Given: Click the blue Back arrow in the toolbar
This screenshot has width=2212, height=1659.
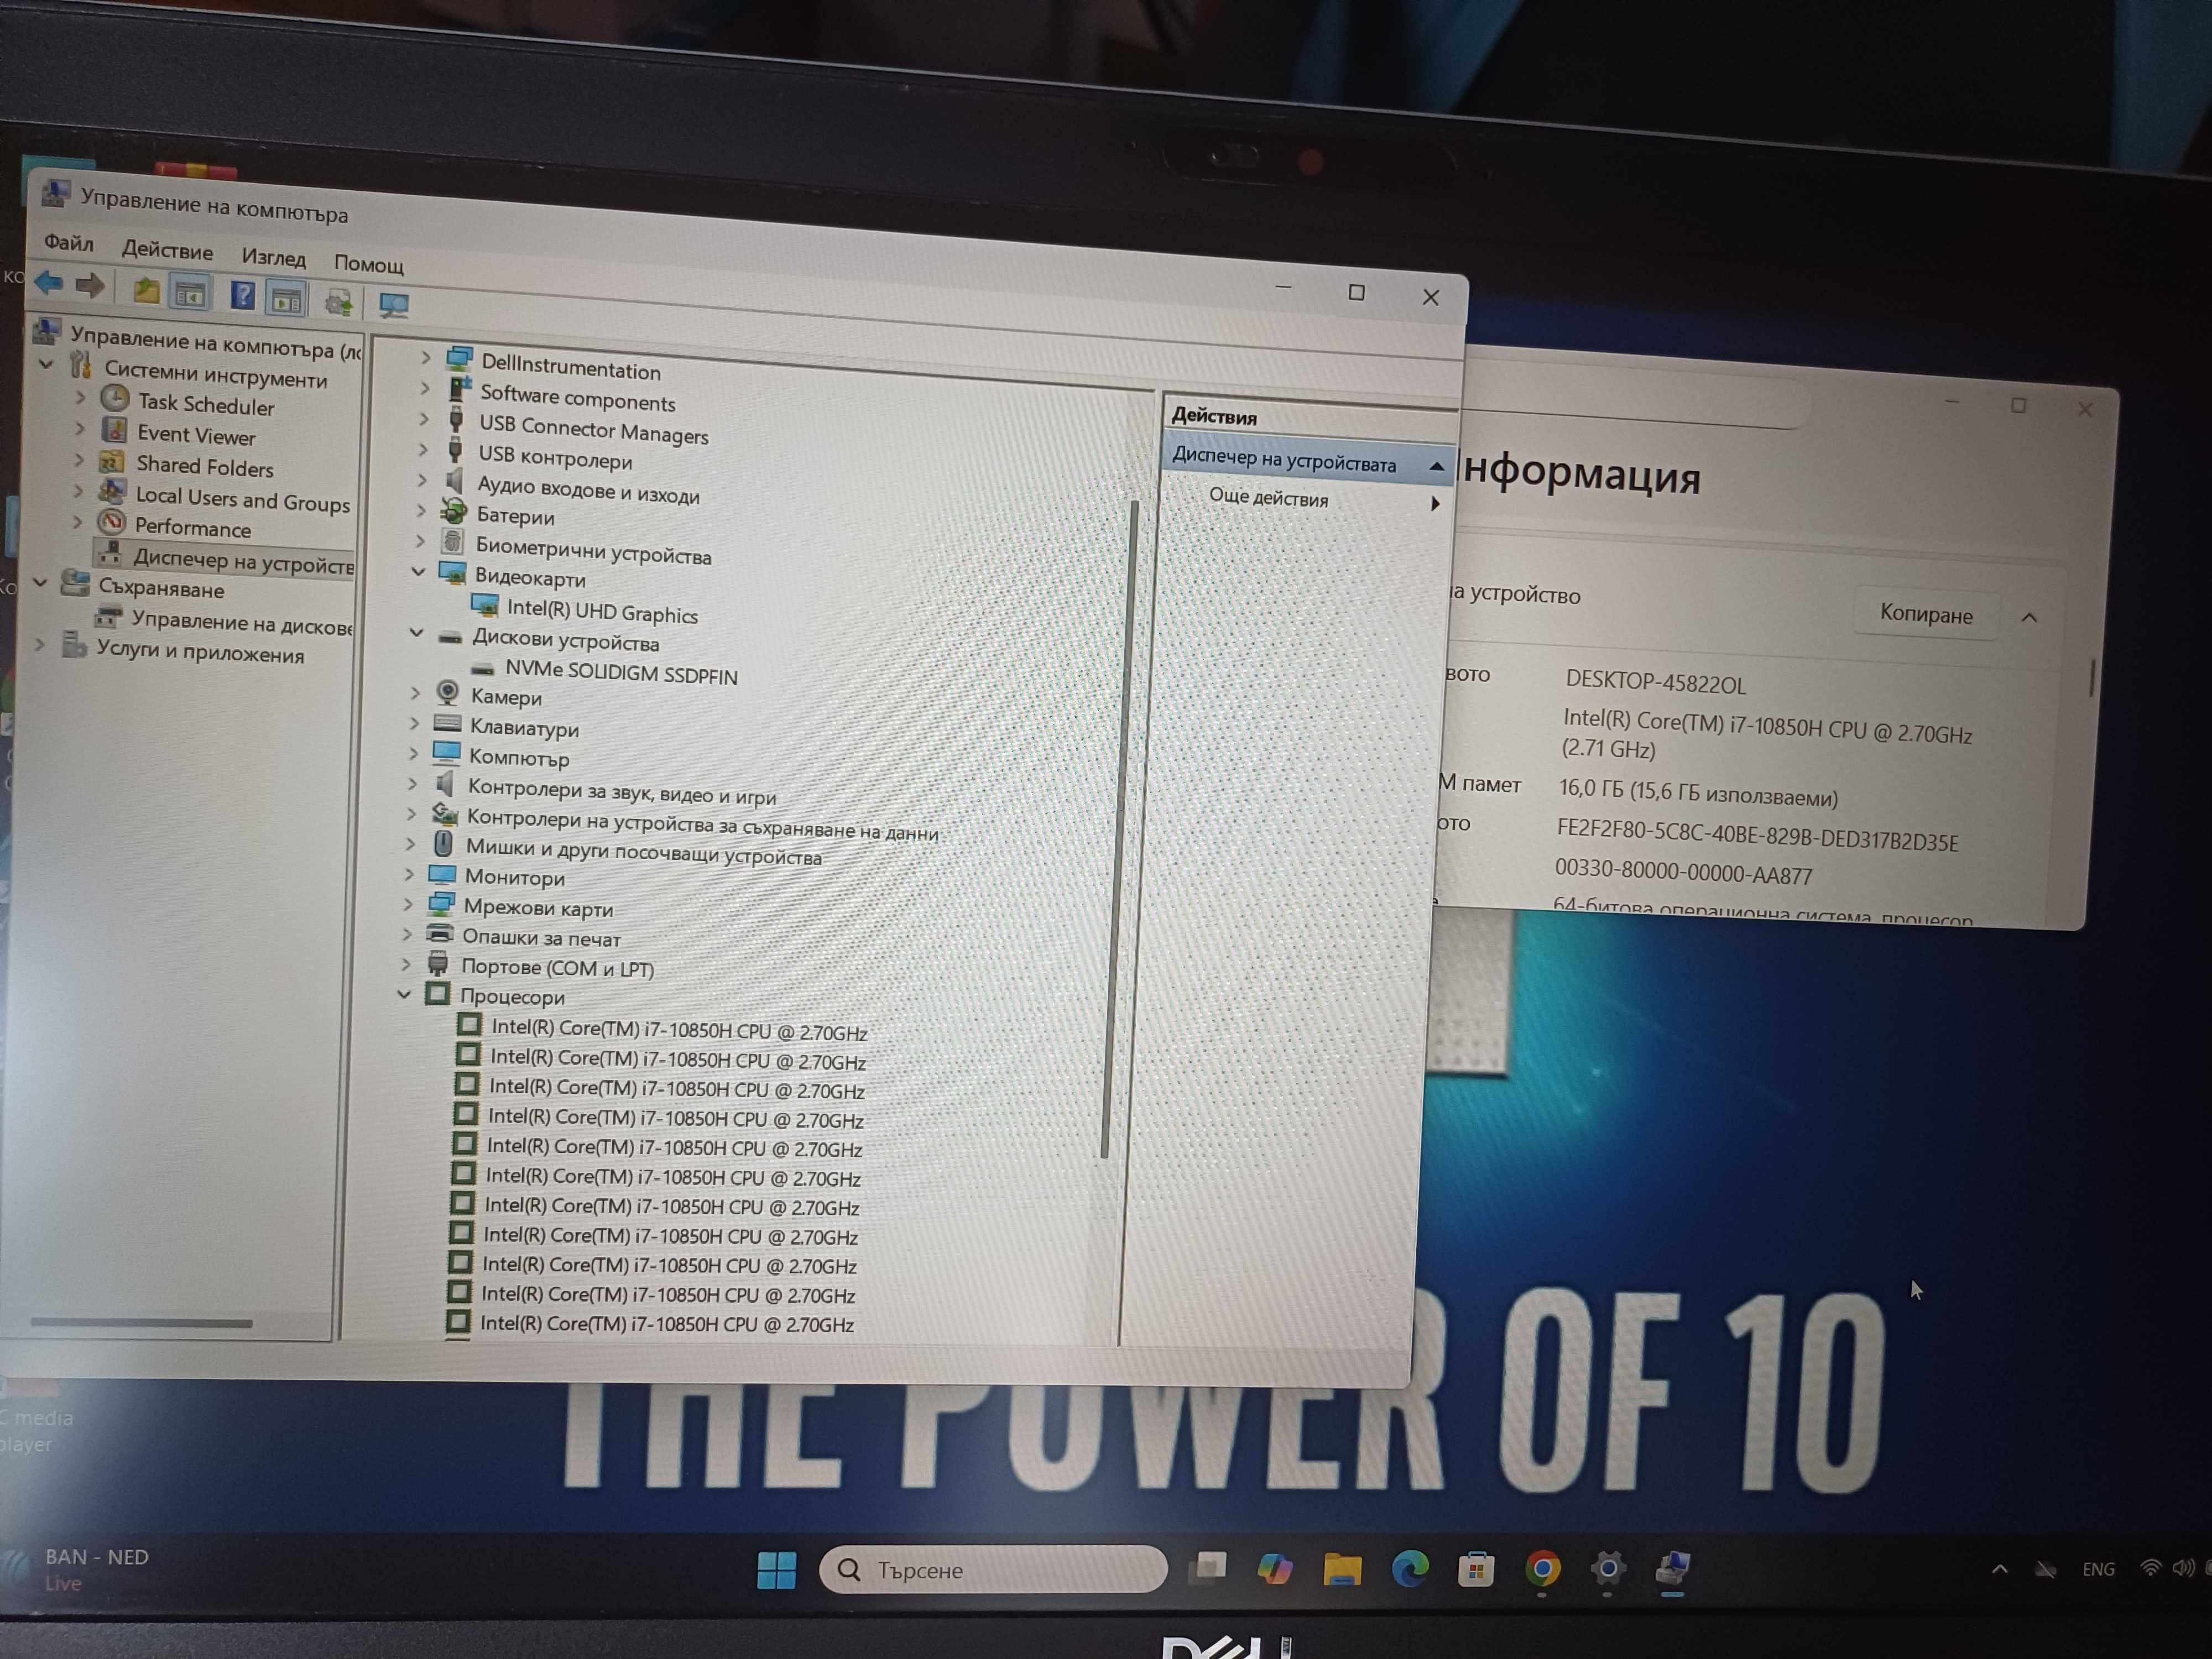Looking at the screenshot, I should (49, 283).
